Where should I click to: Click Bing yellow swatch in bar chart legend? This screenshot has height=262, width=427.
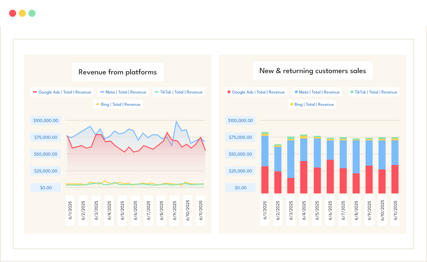[292, 104]
